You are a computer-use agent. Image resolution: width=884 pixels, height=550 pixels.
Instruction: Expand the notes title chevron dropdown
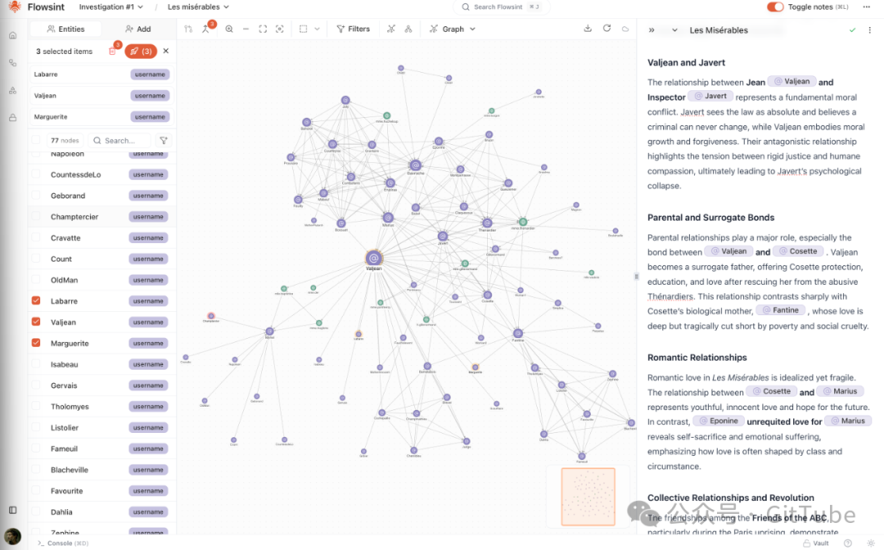coord(674,29)
